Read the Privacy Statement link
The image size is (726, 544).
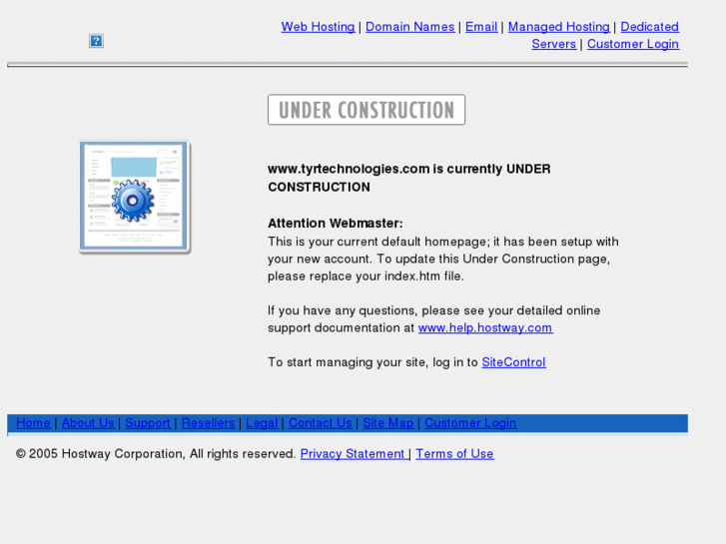coord(354,454)
